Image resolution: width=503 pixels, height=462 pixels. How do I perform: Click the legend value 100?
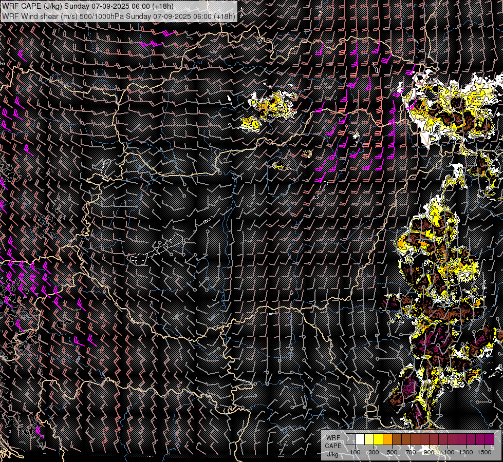click(x=355, y=452)
